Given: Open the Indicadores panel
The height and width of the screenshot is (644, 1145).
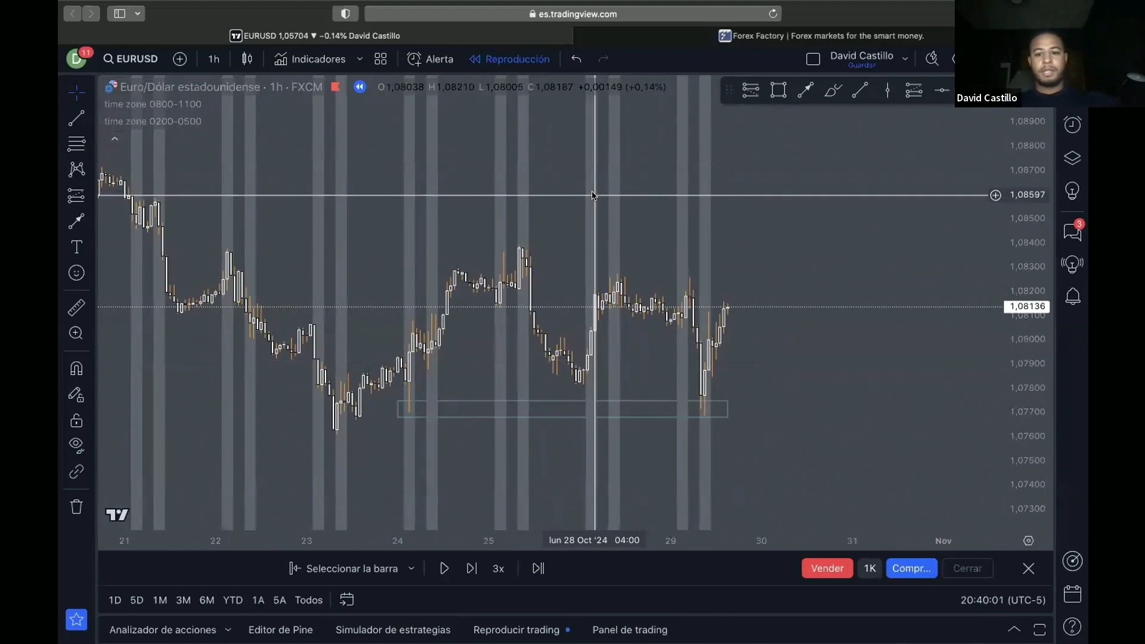Looking at the screenshot, I should (310, 59).
